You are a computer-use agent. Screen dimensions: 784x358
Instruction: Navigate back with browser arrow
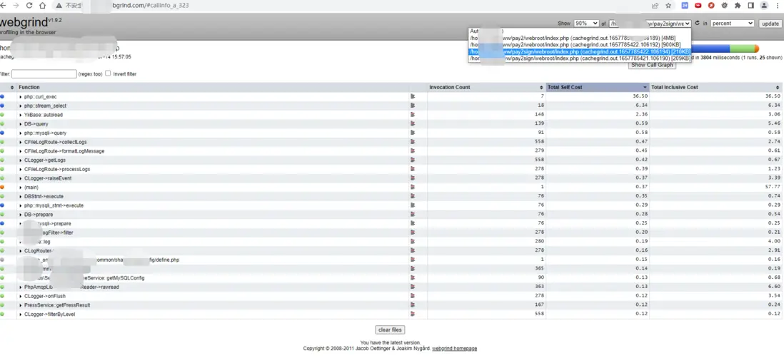click(x=4, y=6)
